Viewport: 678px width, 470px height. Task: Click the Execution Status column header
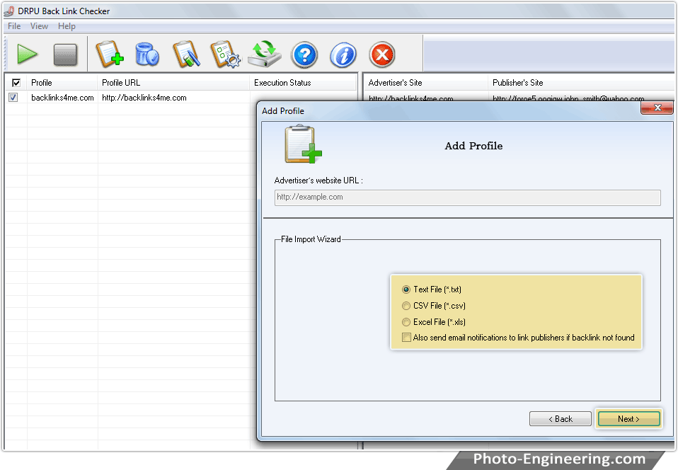click(x=303, y=83)
